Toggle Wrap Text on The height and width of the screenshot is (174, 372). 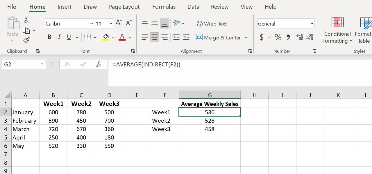(212, 23)
